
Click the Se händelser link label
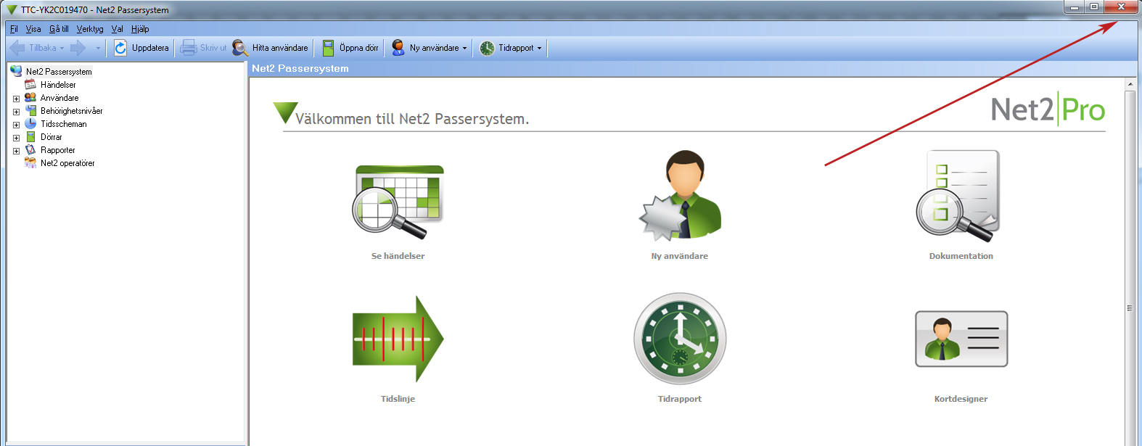pos(398,256)
